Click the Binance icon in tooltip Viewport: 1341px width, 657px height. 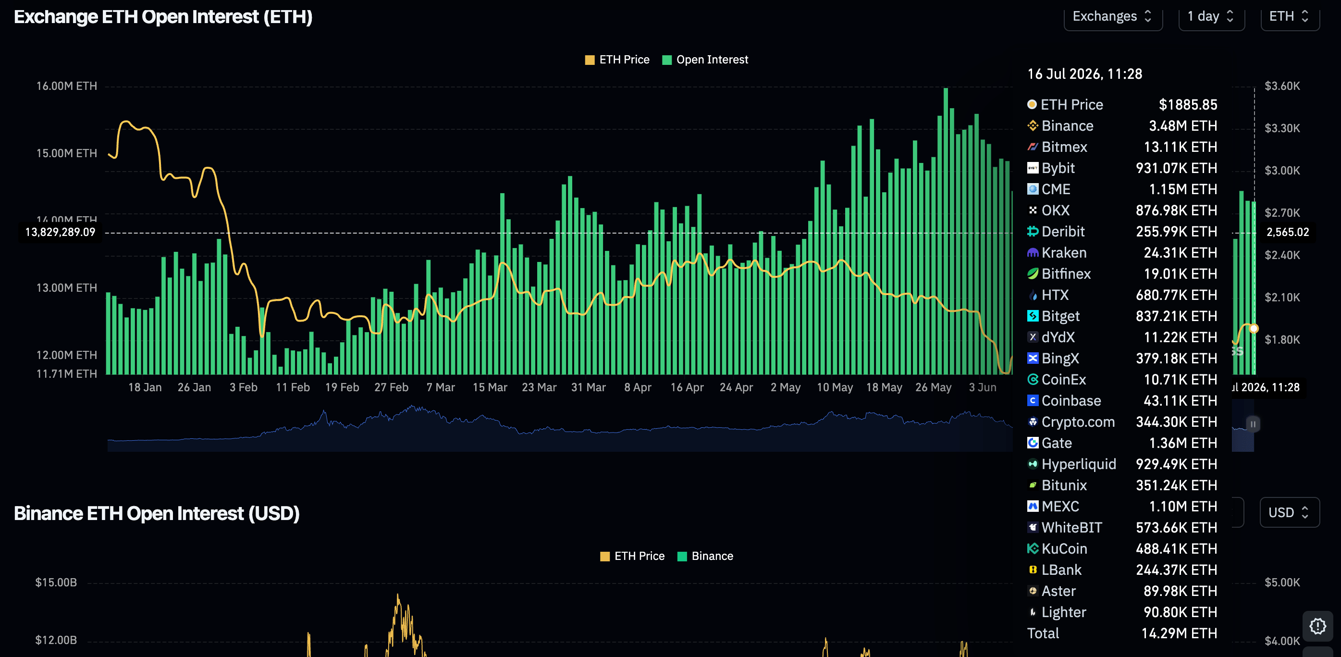1033,125
